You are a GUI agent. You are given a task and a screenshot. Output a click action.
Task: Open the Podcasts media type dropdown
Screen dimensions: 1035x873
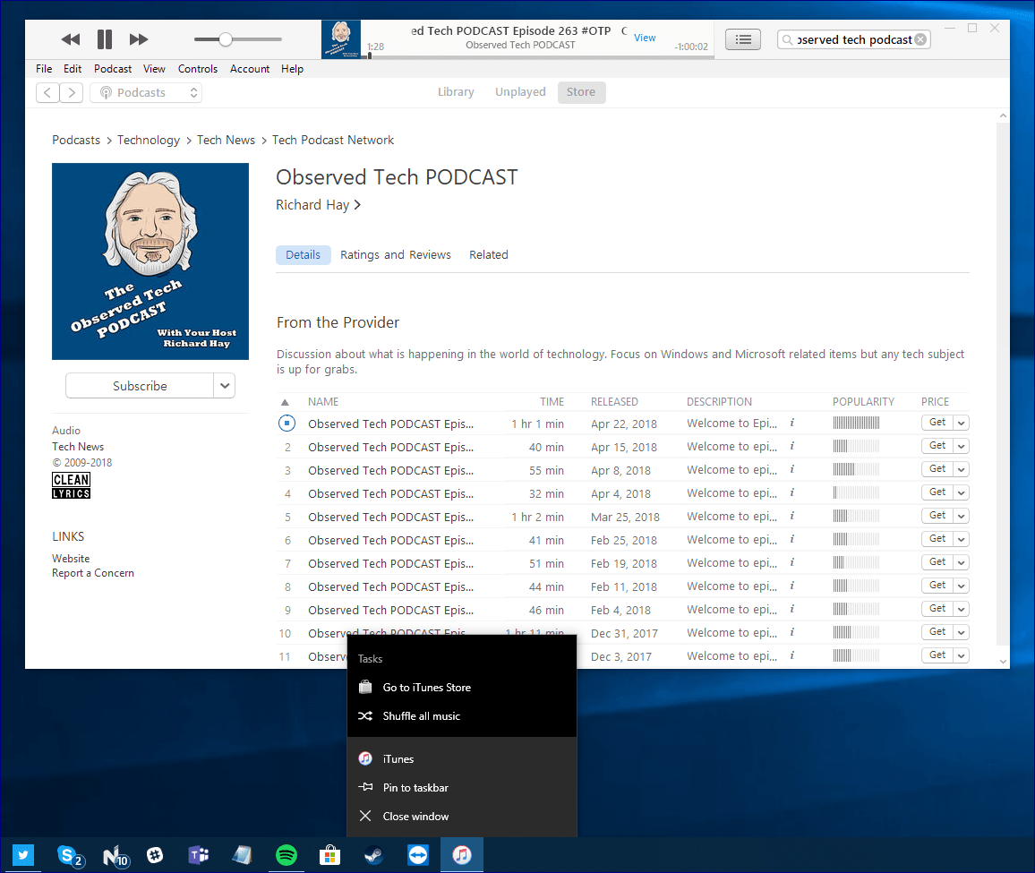(x=146, y=92)
